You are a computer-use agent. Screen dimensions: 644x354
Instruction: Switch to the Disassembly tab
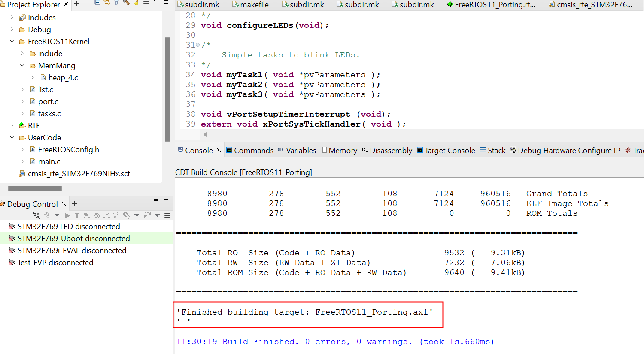pyautogui.click(x=386, y=151)
